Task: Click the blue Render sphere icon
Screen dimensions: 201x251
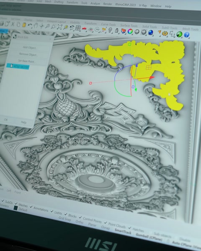Action: [151, 33]
